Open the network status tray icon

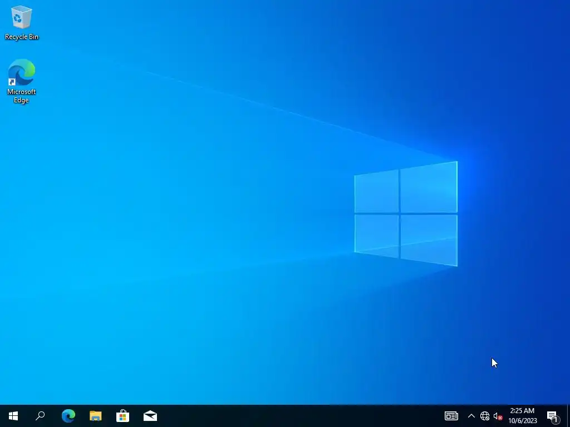pyautogui.click(x=485, y=416)
